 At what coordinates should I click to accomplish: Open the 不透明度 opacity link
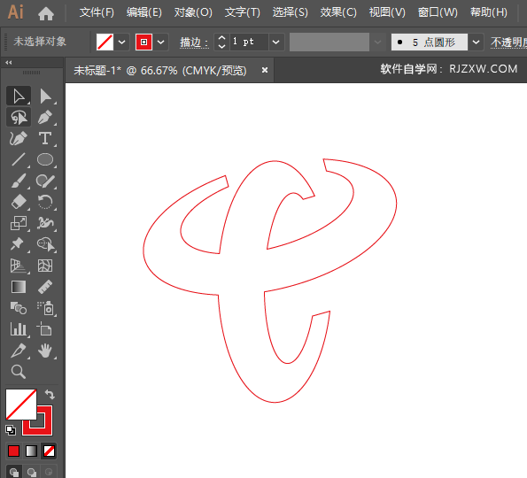[508, 42]
